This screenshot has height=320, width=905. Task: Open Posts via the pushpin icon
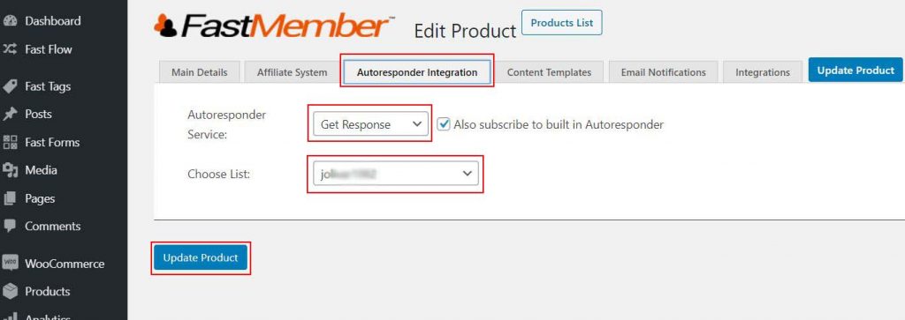pyautogui.click(x=9, y=114)
